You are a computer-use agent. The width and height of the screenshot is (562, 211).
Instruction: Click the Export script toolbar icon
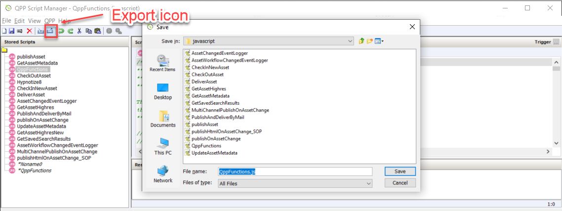click(x=50, y=31)
